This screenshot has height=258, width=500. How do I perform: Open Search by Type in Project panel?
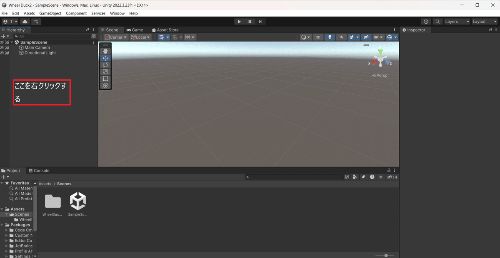click(x=355, y=177)
